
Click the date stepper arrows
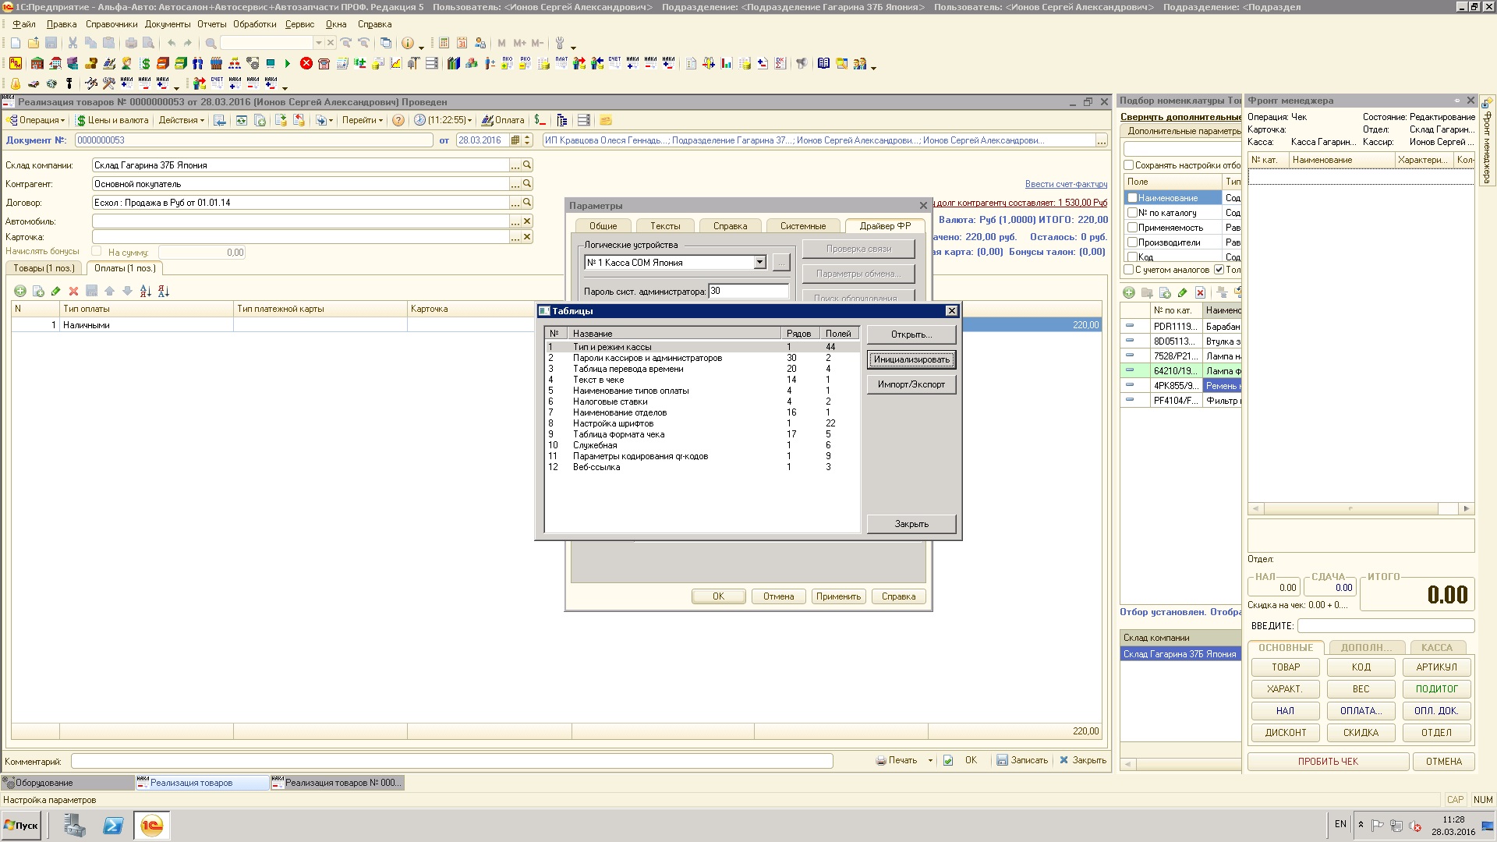coord(528,140)
